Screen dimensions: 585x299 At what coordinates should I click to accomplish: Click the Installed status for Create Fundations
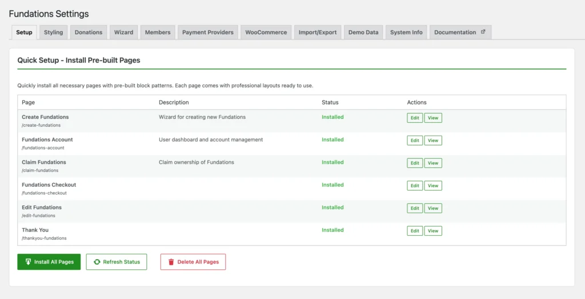[x=333, y=117]
